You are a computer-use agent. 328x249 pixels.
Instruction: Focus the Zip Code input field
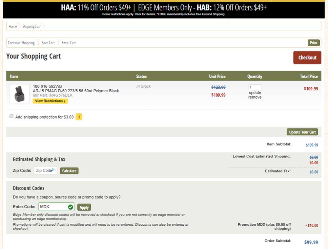[x=45, y=170]
